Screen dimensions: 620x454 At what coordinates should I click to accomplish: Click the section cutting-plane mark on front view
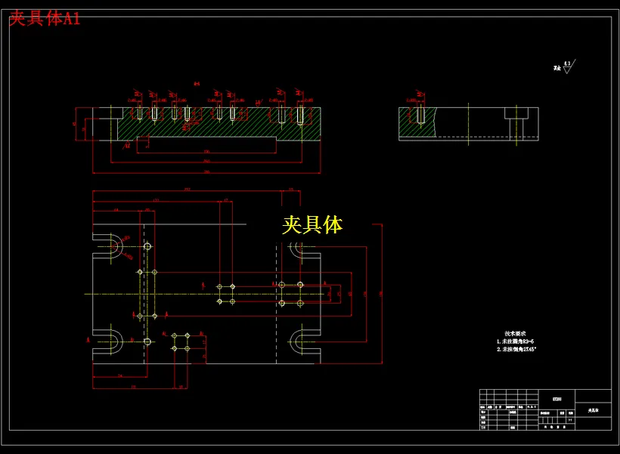tap(127, 145)
